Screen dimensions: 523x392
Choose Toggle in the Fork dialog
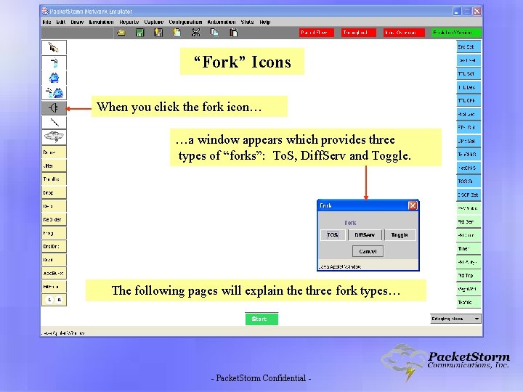point(400,235)
